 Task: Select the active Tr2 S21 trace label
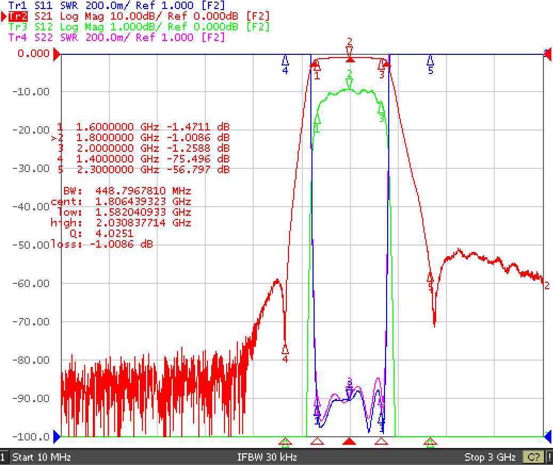(x=139, y=16)
